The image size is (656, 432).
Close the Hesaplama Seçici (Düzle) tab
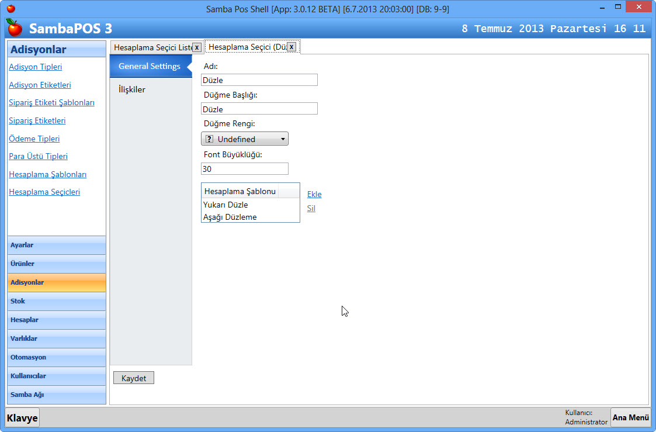(x=291, y=47)
